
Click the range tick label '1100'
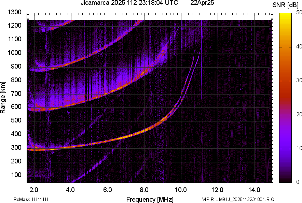[14, 39]
